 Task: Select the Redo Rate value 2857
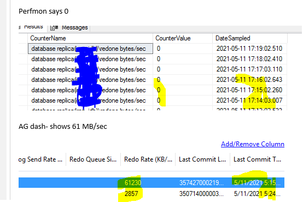(131, 193)
